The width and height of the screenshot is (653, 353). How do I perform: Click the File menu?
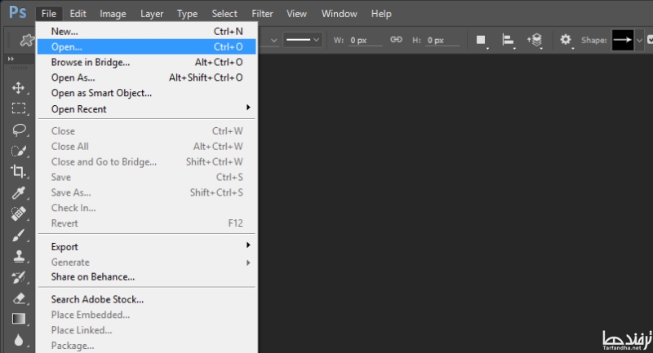[49, 14]
